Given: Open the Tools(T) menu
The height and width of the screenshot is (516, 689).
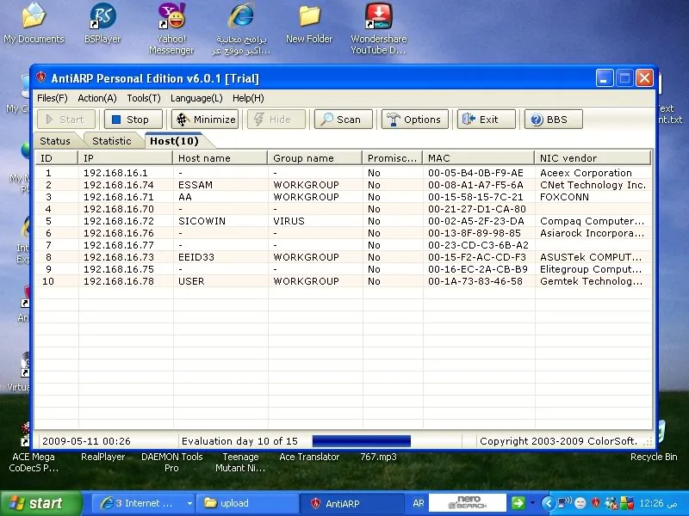Looking at the screenshot, I should tap(144, 98).
